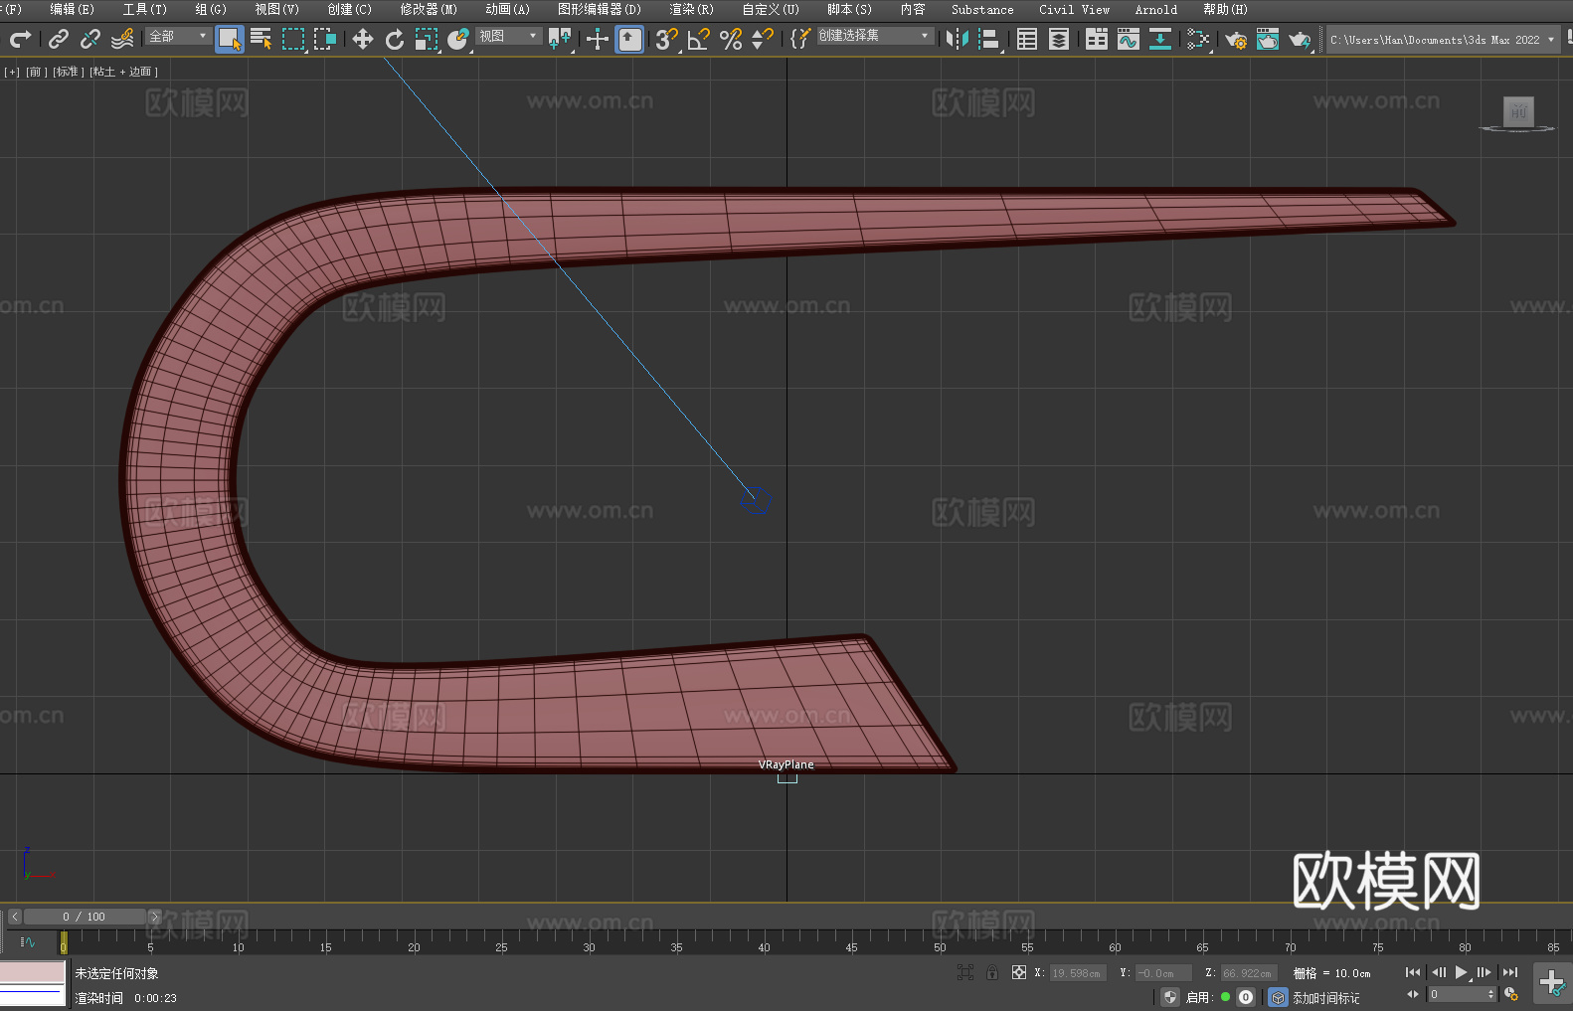Screen dimensions: 1573x1011
Task: Open the Rendered Frame Window icon
Action: (x=1268, y=39)
